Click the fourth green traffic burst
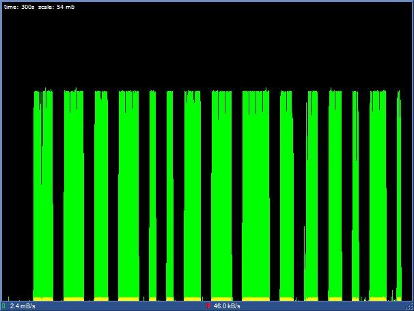 (128, 195)
